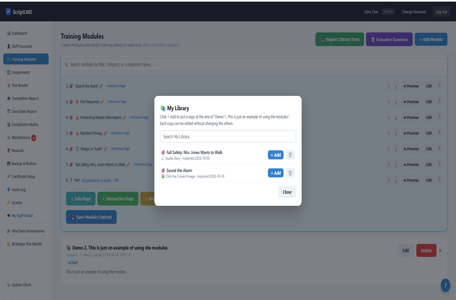This screenshot has height=300, width=456.
Task: Move Sound the Alarm row down
Action: click(x=396, y=87)
